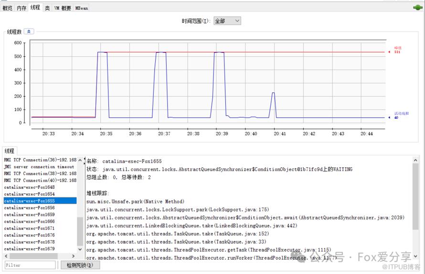Click thread list horizontal scroll-left arrow

(7, 256)
